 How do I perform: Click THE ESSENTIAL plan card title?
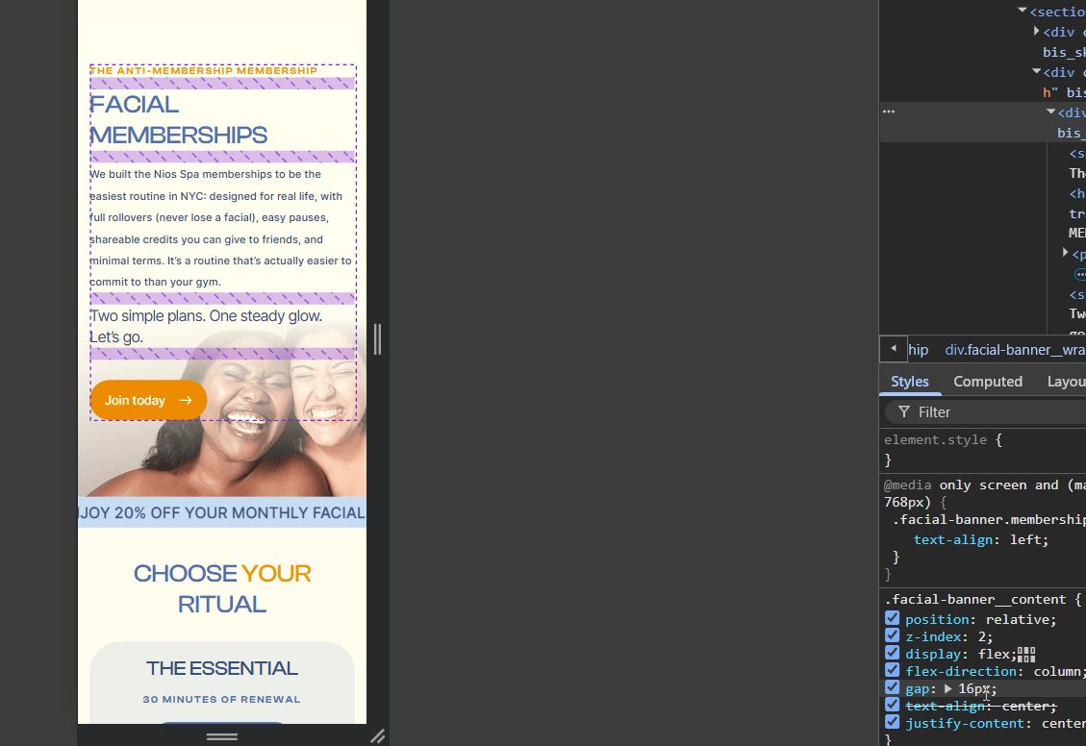[x=222, y=668]
